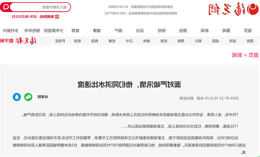Share the article via the green WeChat icon
The width and height of the screenshot is (260, 157).
(28, 97)
